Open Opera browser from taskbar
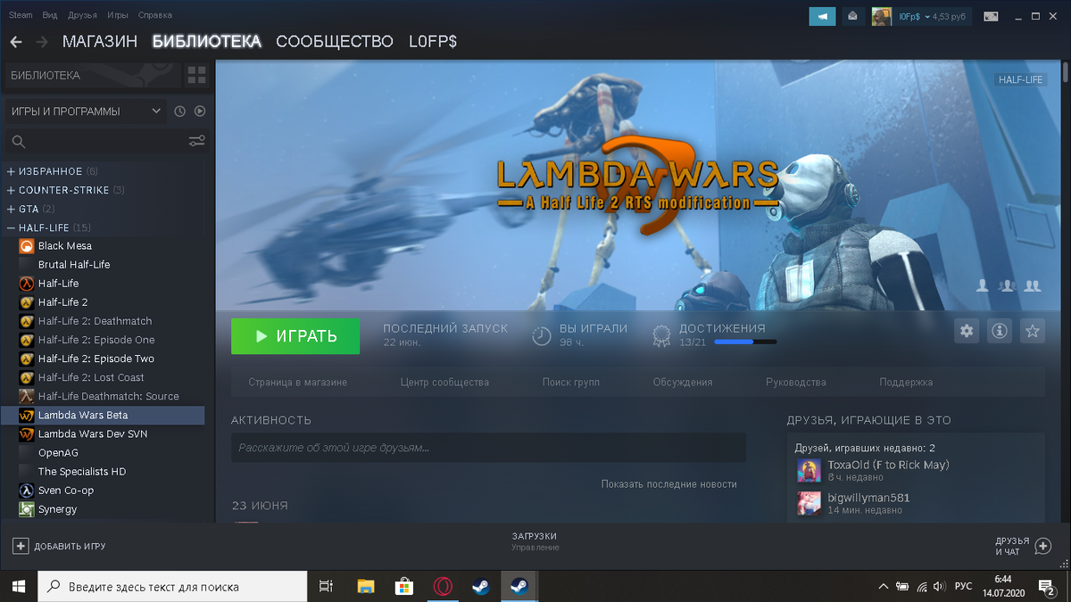 (442, 586)
